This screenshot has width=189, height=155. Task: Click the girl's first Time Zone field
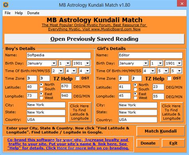point(124,78)
